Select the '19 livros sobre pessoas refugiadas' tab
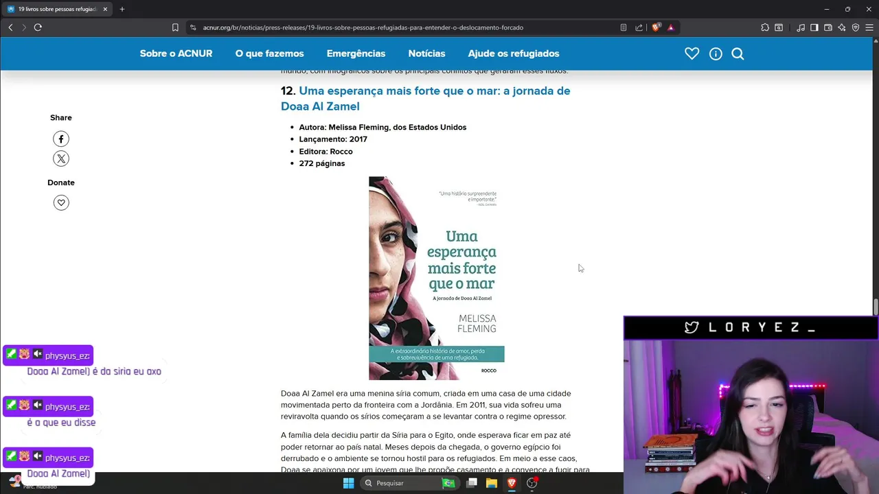The width and height of the screenshot is (879, 494). (57, 9)
